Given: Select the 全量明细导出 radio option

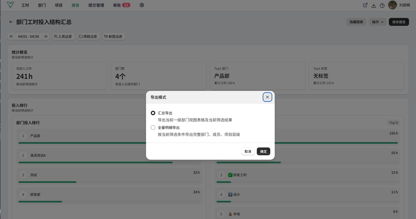Looking at the screenshot, I should [x=153, y=128].
